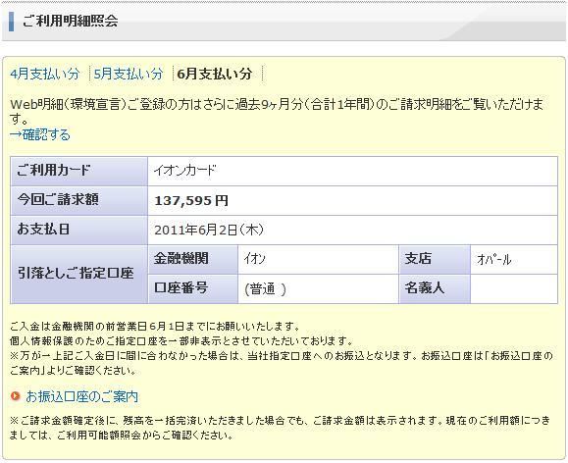Screen dimensions: 568x463
Task: Click the ご利用カード row header
Action: 78,171
